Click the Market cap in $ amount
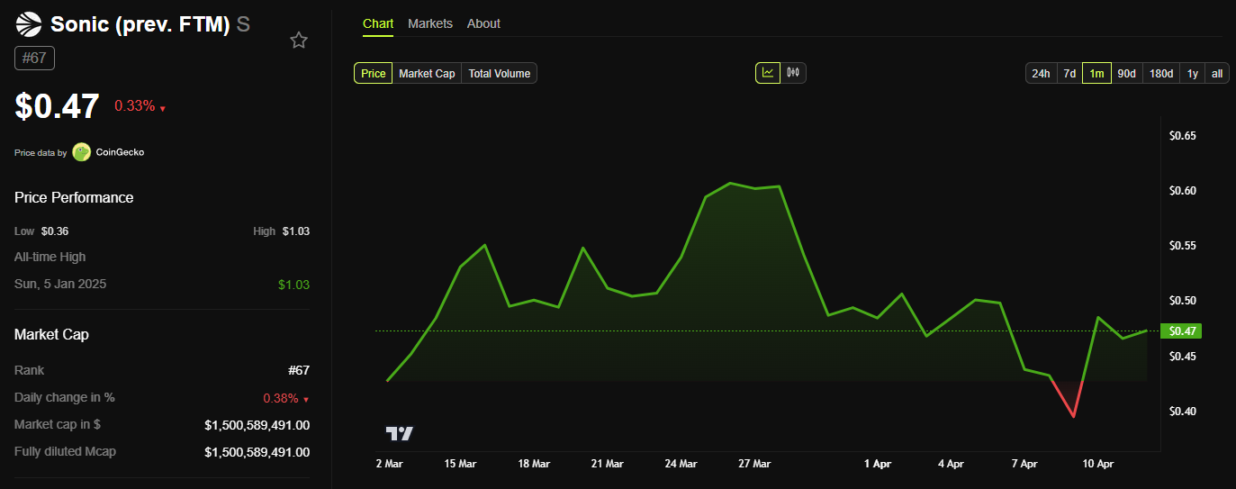Screen dimensions: 1236x489 pos(257,425)
